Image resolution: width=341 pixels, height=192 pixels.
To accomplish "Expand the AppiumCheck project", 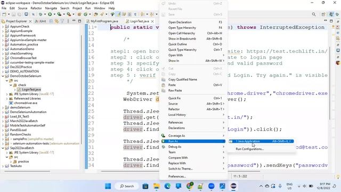I will [x=3, y=27].
